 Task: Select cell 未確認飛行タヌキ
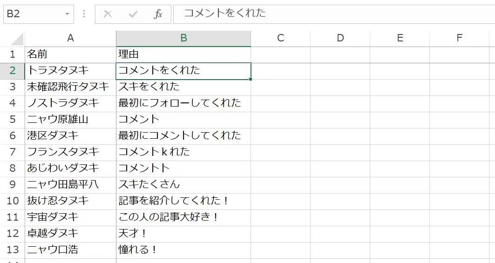(x=70, y=87)
